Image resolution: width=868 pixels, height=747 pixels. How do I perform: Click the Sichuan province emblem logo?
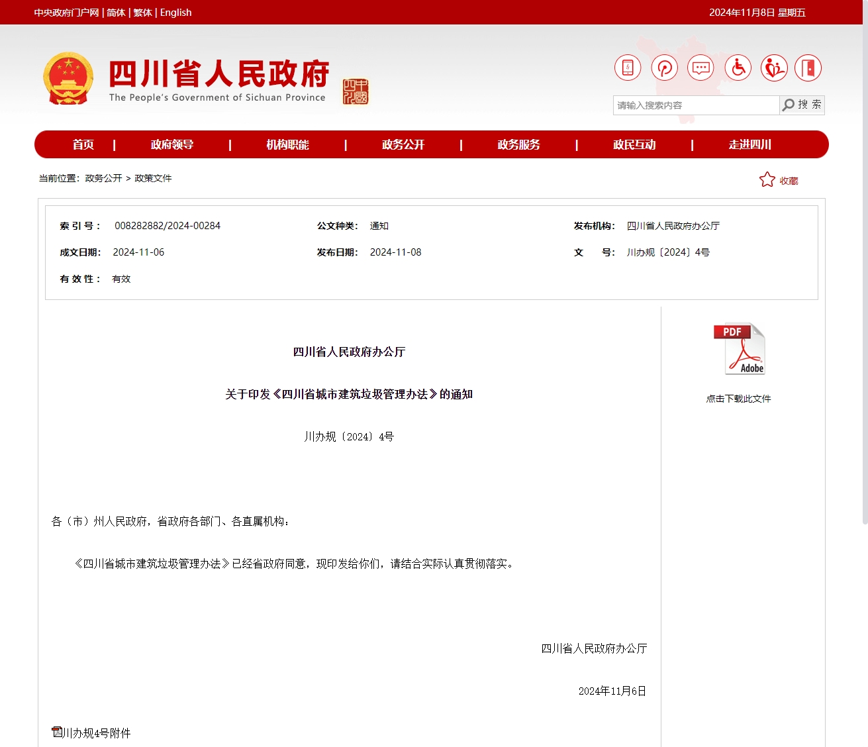[68, 79]
